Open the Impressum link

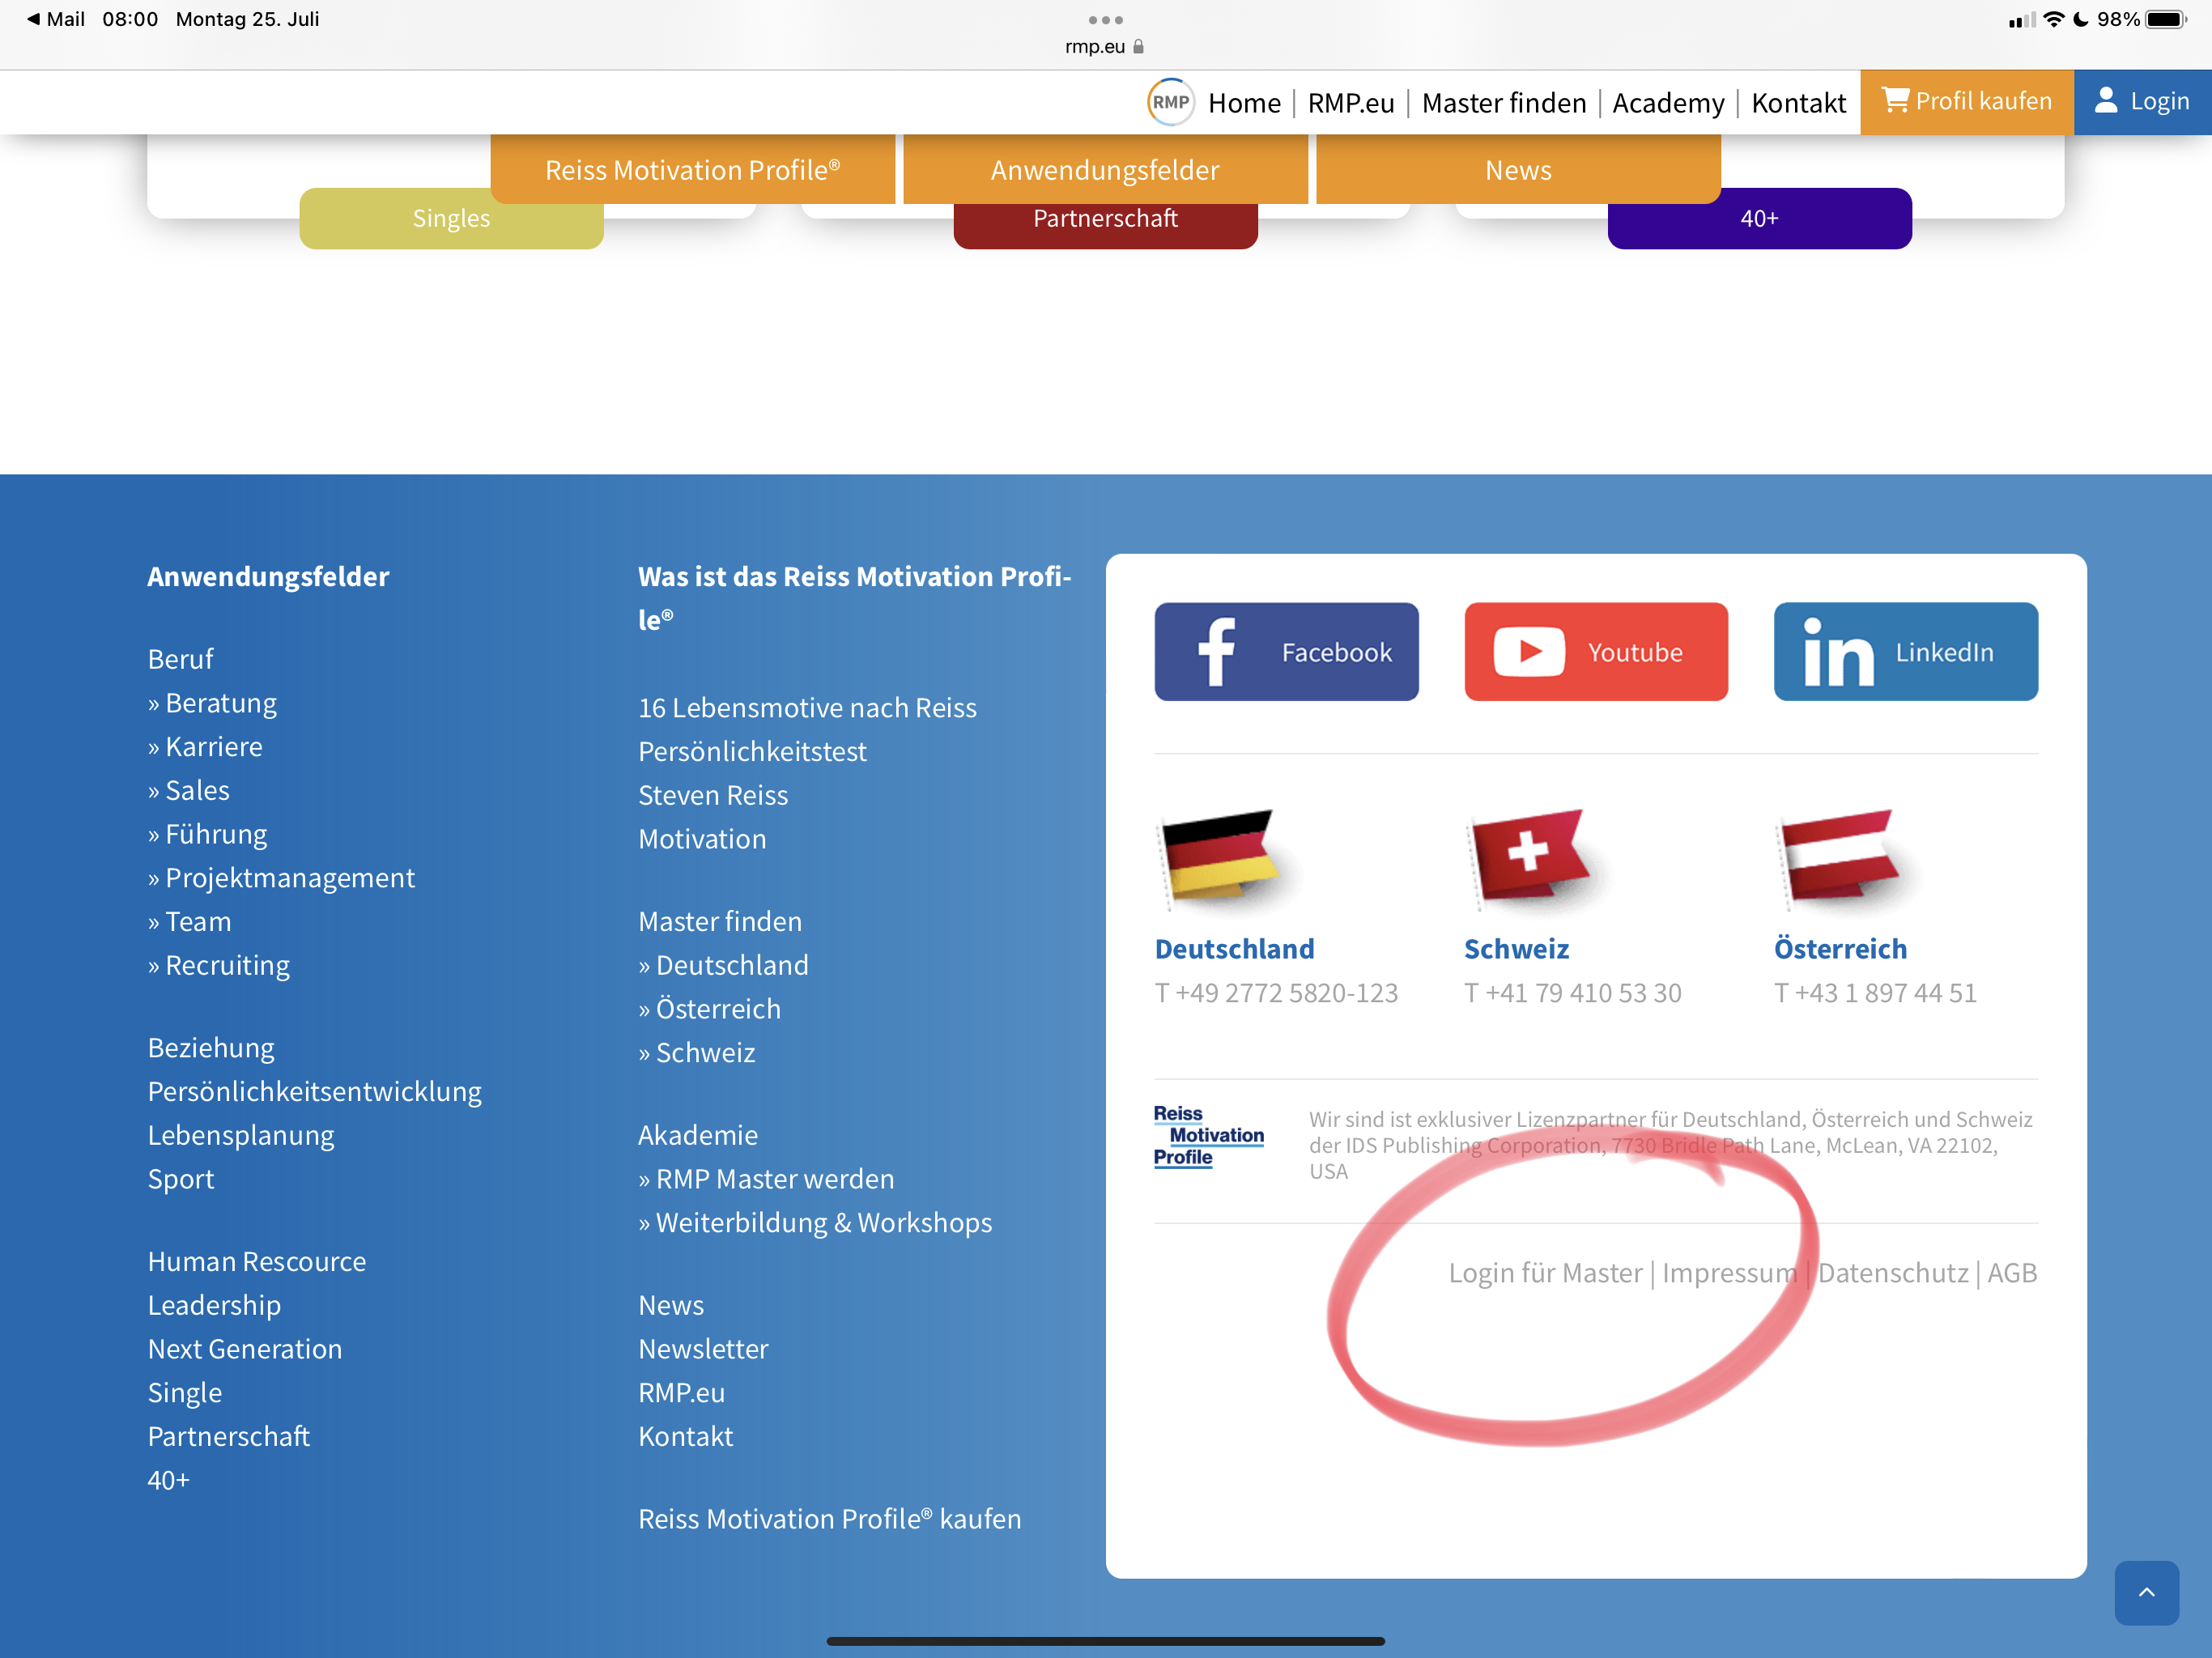[x=1729, y=1272]
